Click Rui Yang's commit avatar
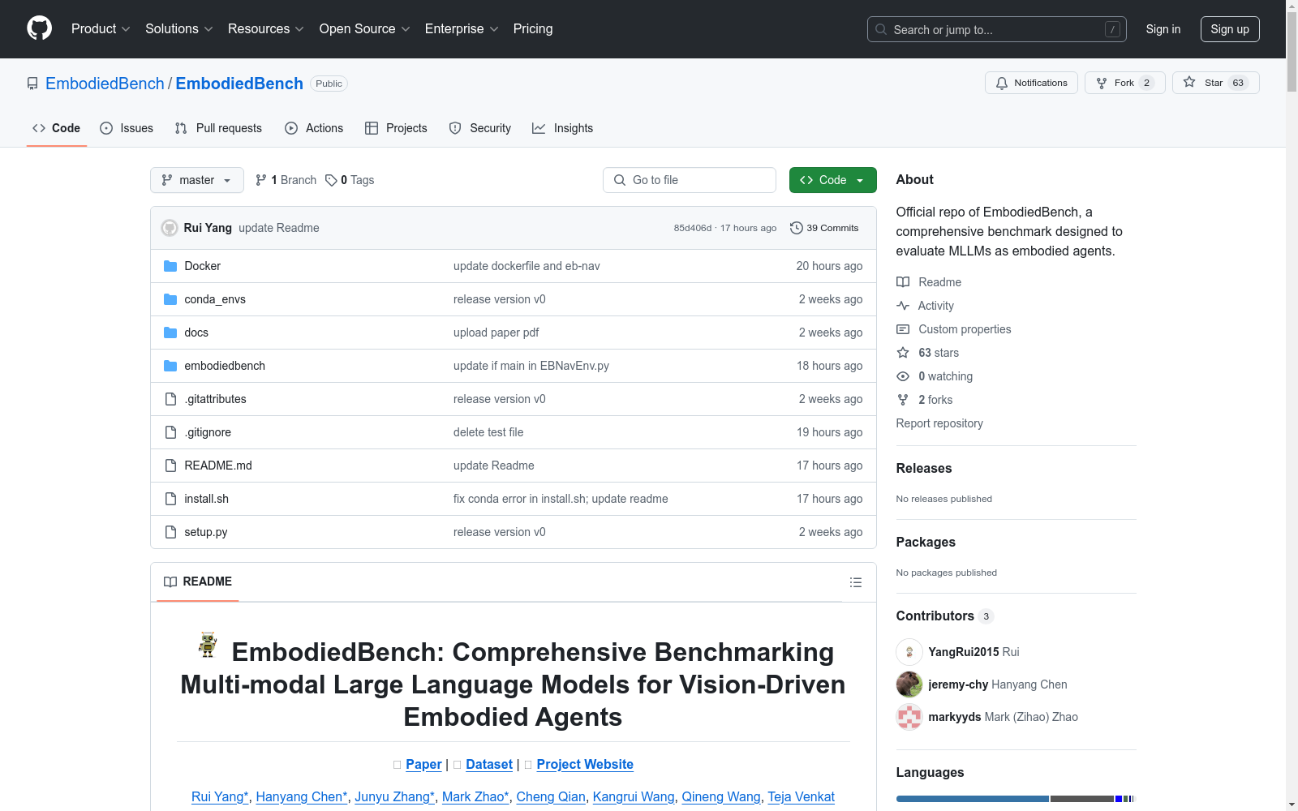 [x=170, y=228]
